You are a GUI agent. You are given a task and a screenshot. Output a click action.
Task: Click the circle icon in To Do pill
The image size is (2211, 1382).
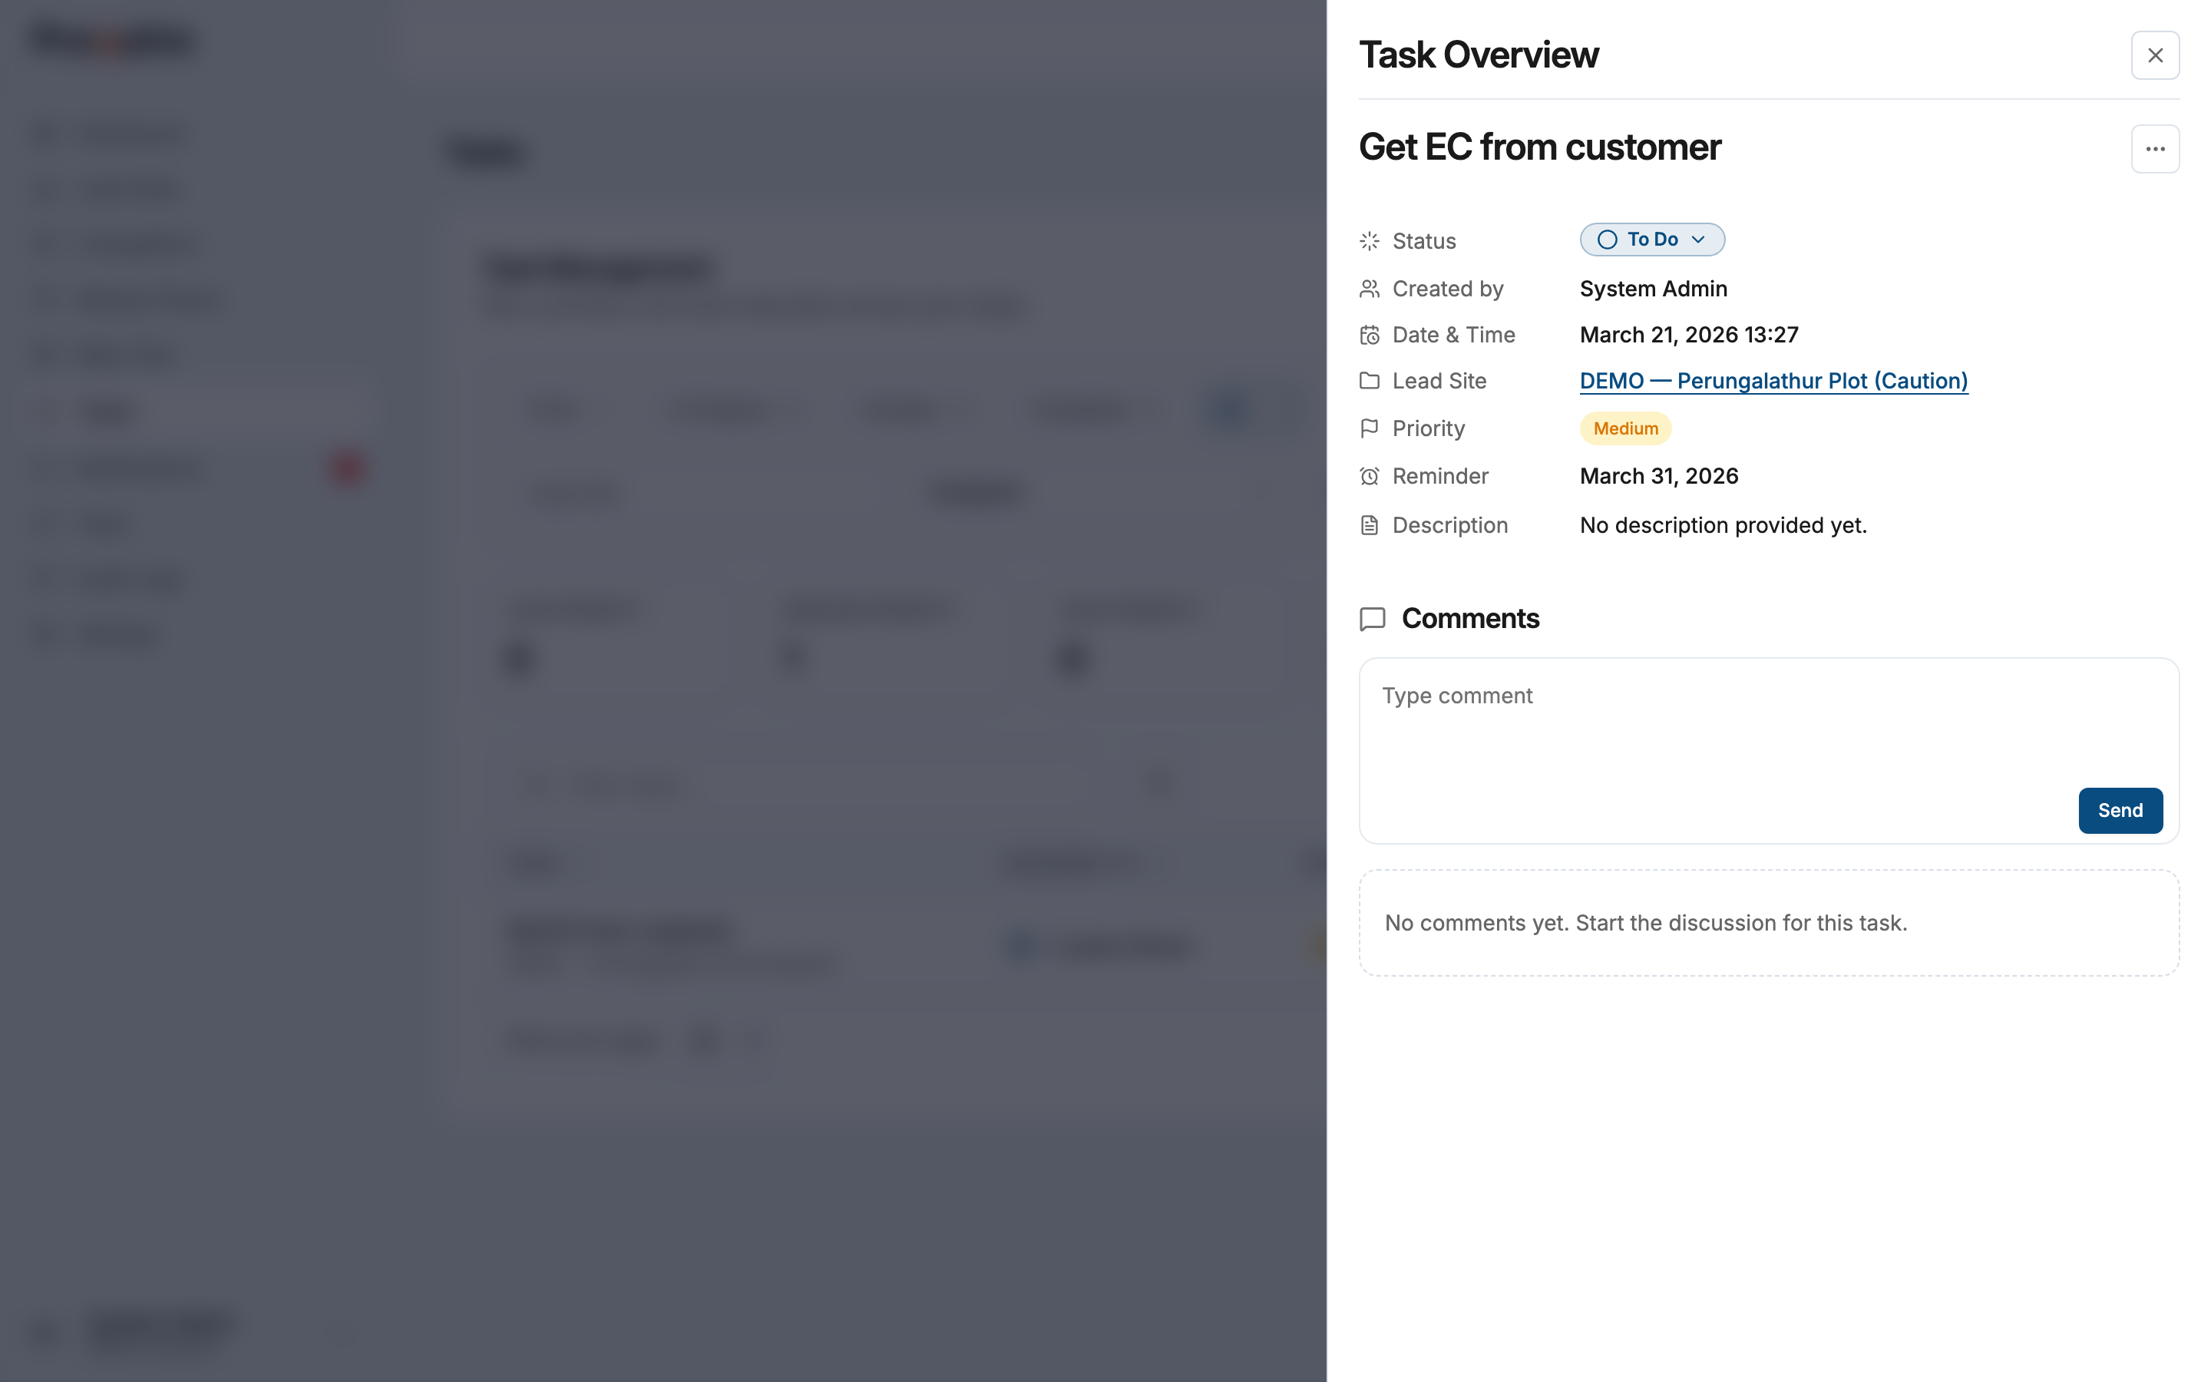pos(1607,240)
